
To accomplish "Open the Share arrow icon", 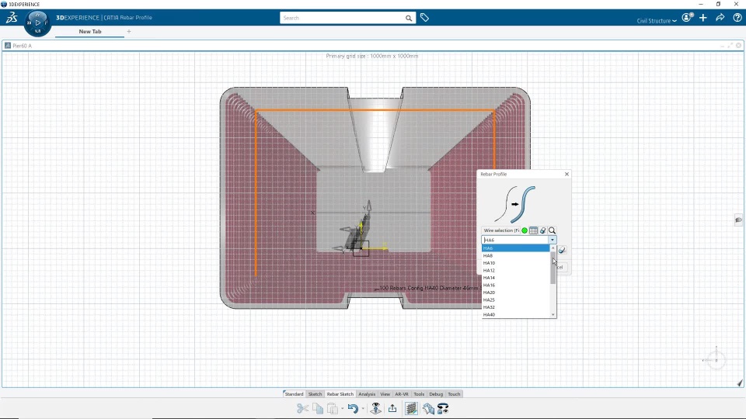I will point(720,18).
